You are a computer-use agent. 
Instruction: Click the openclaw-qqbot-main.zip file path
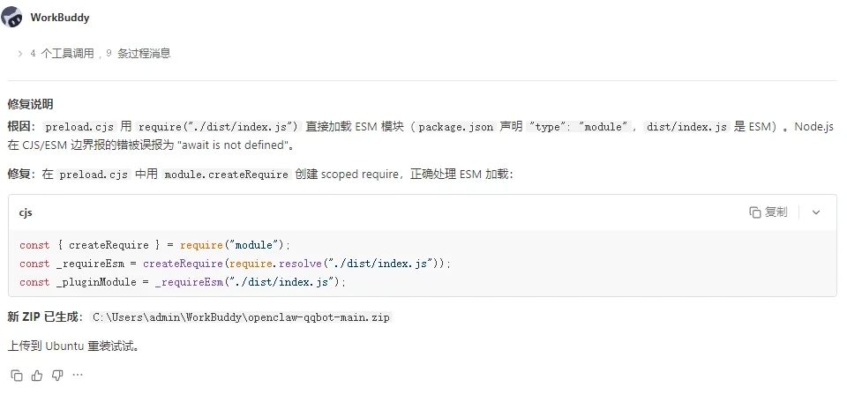click(241, 317)
